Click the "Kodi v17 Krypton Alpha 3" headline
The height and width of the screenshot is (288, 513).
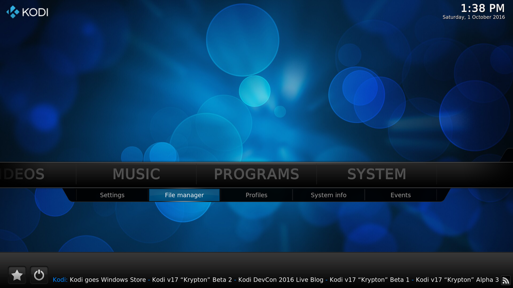tap(457, 280)
